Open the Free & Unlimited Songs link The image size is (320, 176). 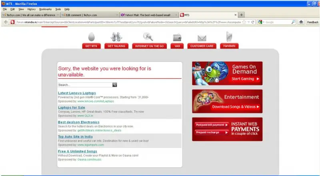[77, 151]
